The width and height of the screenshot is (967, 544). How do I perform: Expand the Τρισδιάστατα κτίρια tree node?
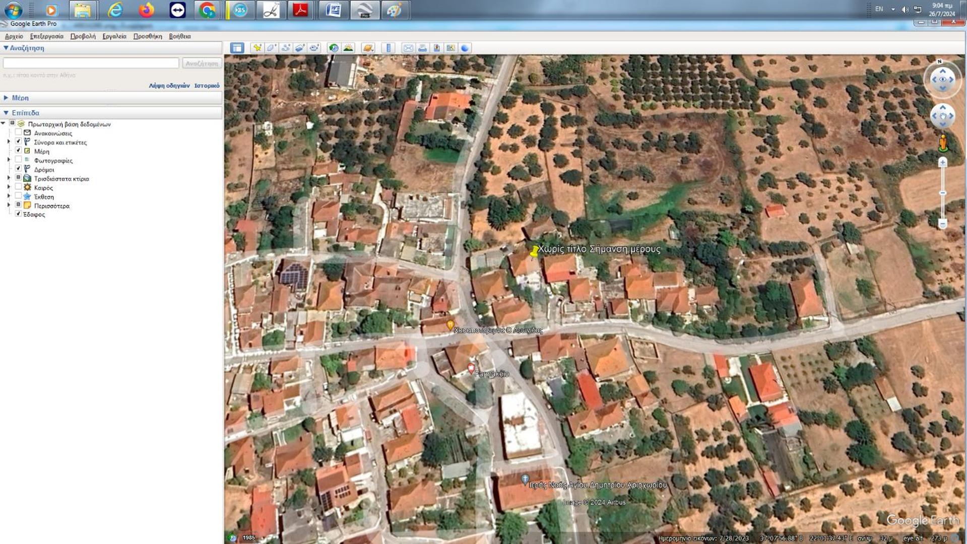click(x=9, y=178)
